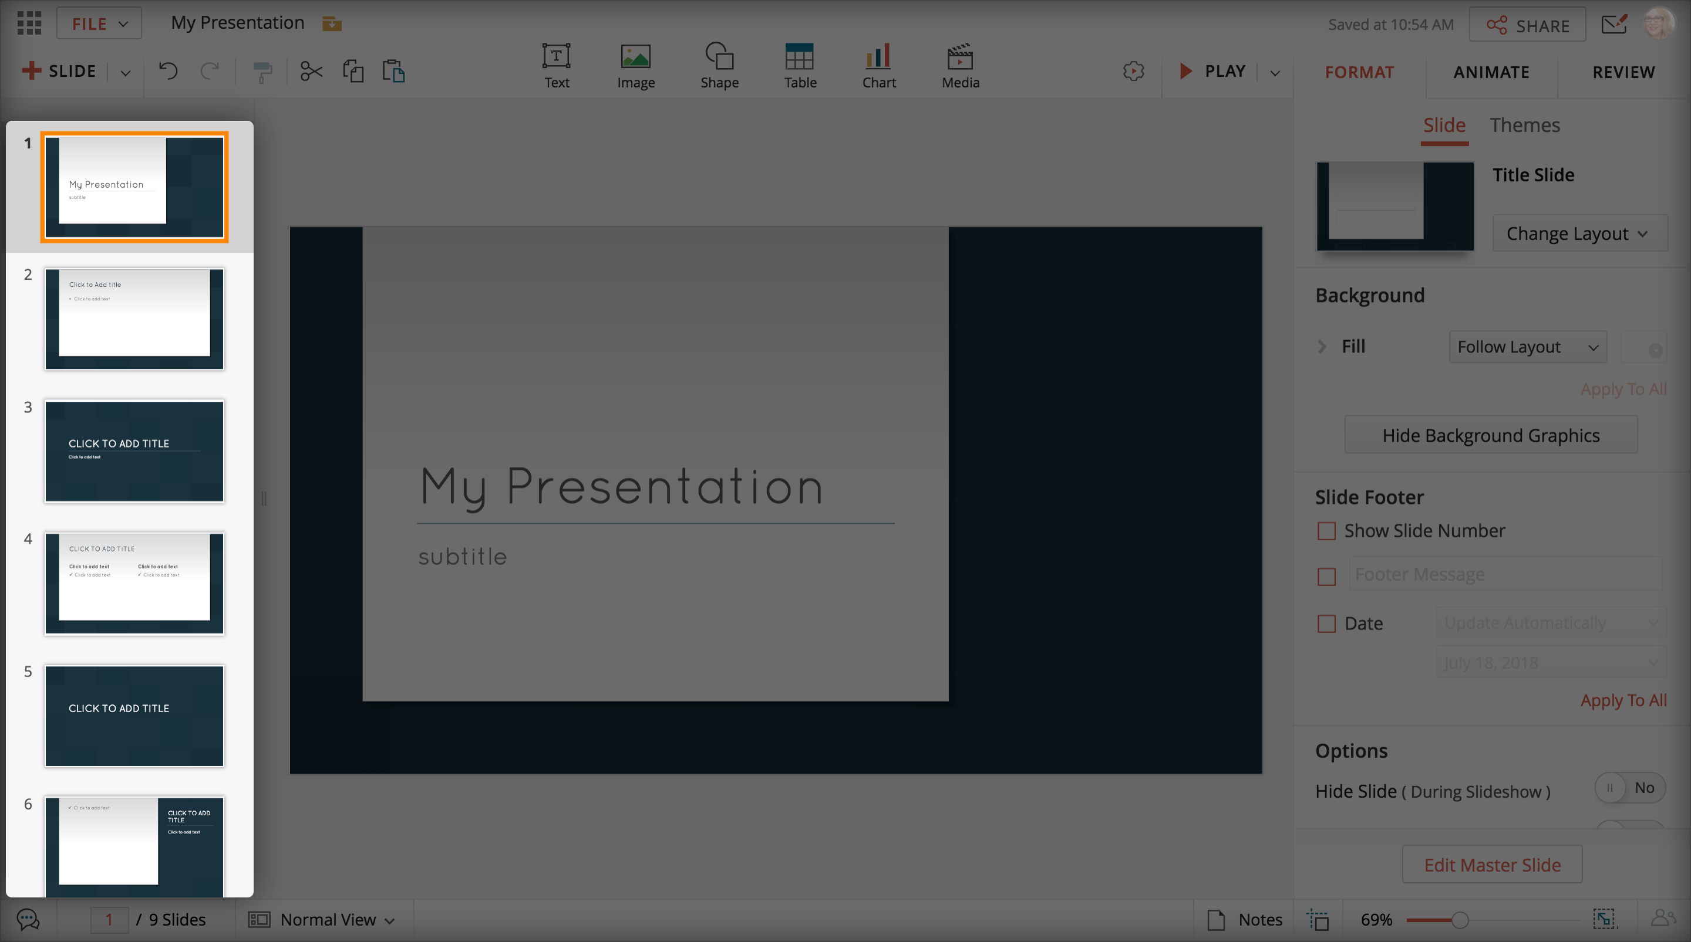Screen dimensions: 1691x942
Task: Click the Edit Master Slide button
Action: [x=1492, y=865]
